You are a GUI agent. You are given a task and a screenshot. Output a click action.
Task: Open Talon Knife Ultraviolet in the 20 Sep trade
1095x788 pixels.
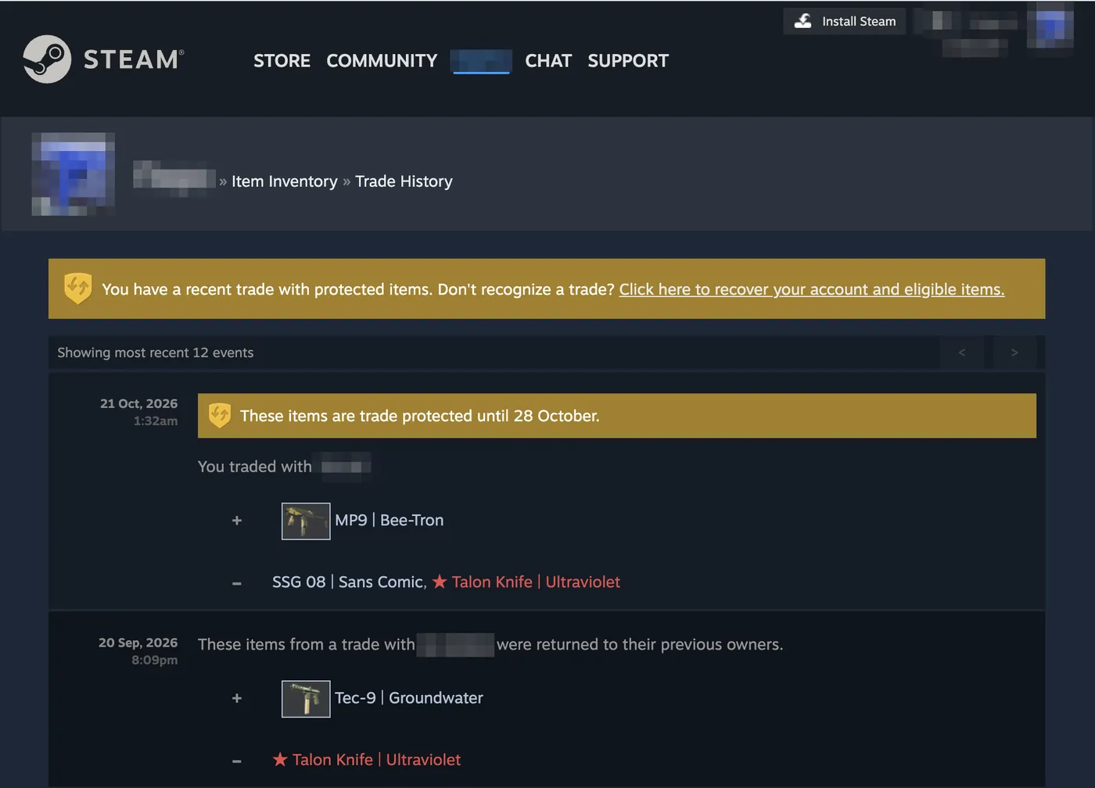point(367,760)
